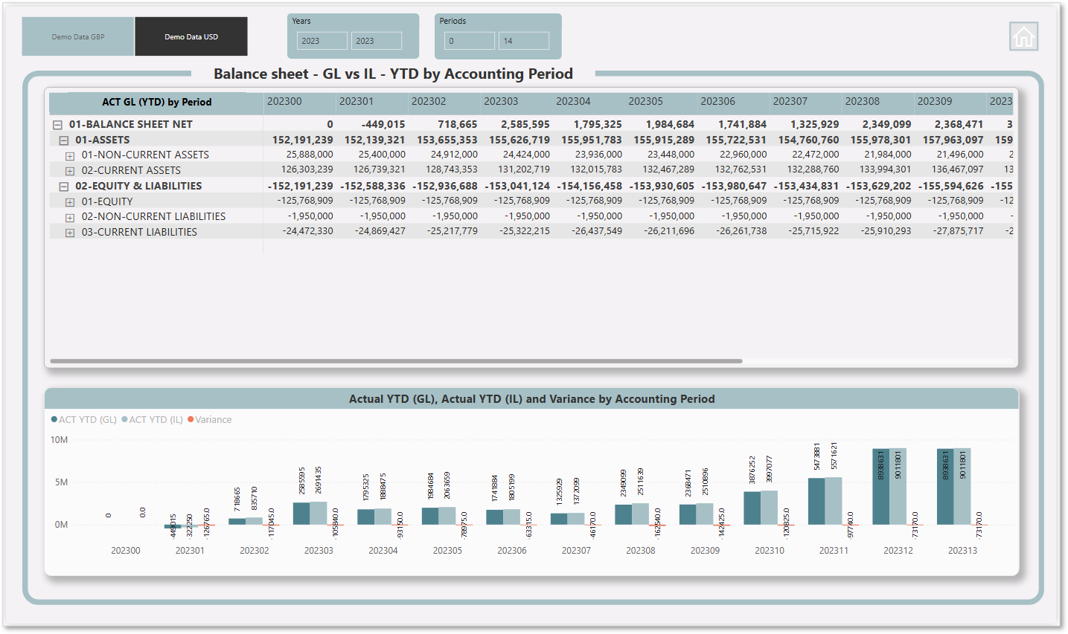
Task: Click the horizontal scrollbar of the matrix
Action: point(396,361)
